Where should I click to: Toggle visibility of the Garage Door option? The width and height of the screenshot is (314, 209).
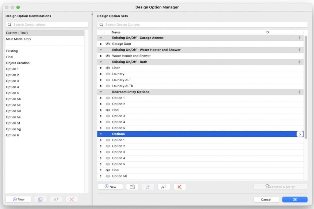108,44
